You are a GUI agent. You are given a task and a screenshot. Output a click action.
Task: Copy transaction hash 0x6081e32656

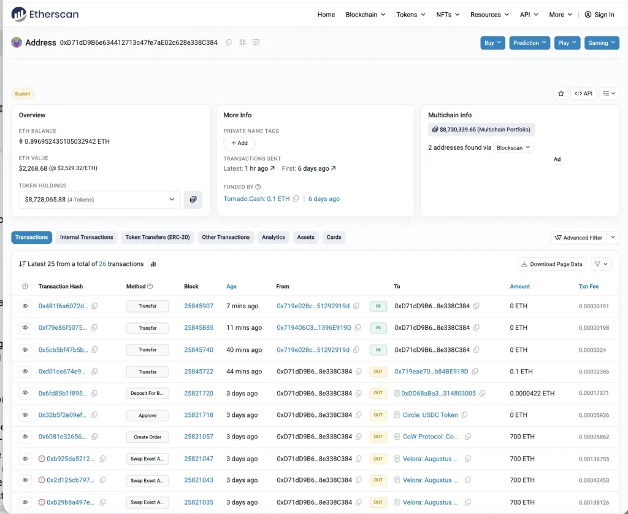94,437
